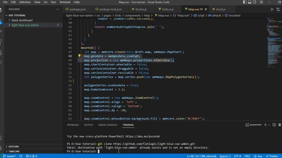Click the lightbulb code action icon
Viewport: 282px width, 158px height.
coord(79,56)
